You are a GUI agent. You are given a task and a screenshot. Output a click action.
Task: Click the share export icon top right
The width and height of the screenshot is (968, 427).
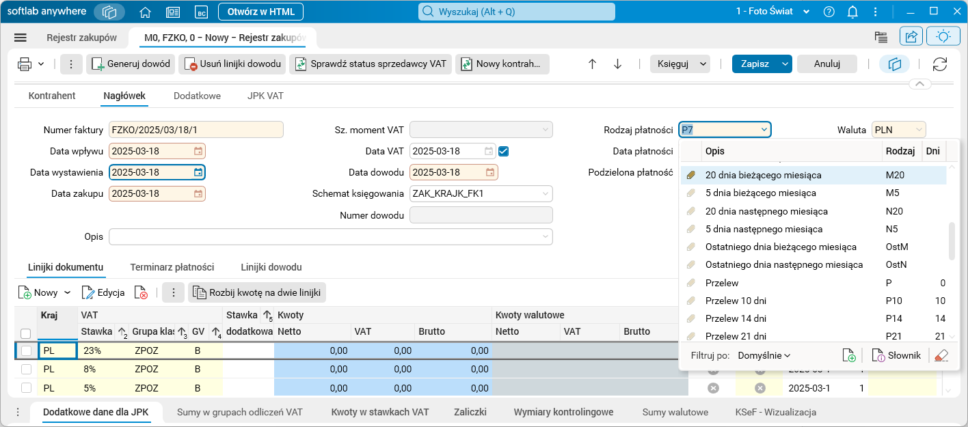pos(911,37)
